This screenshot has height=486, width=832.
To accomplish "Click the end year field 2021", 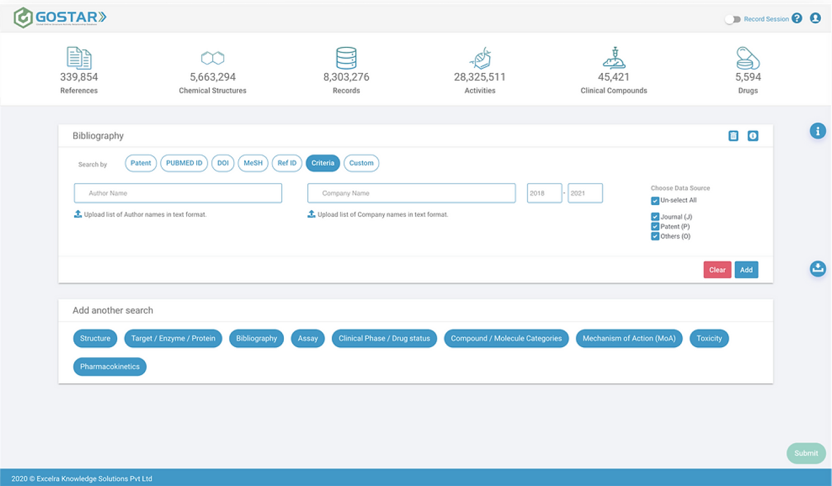I will point(585,193).
